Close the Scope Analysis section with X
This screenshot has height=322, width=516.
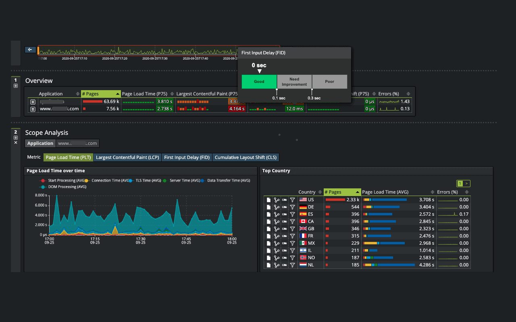coord(16,142)
